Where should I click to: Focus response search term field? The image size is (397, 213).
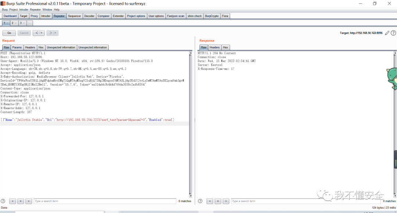(x=306, y=201)
